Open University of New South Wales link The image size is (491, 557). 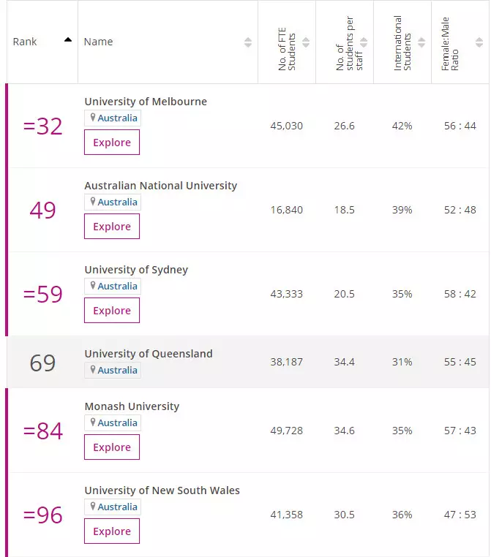pos(162,490)
